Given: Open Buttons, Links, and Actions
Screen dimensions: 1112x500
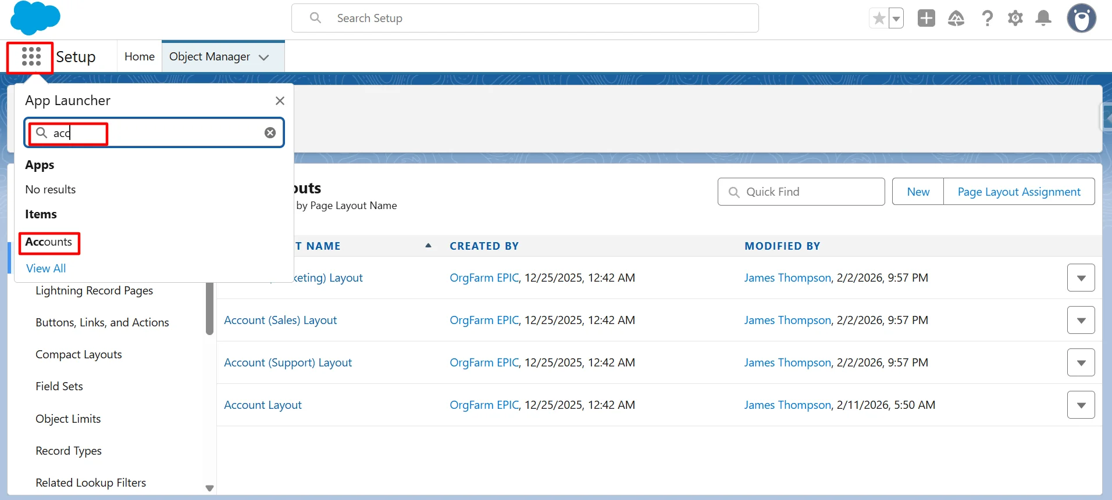Looking at the screenshot, I should [x=102, y=322].
